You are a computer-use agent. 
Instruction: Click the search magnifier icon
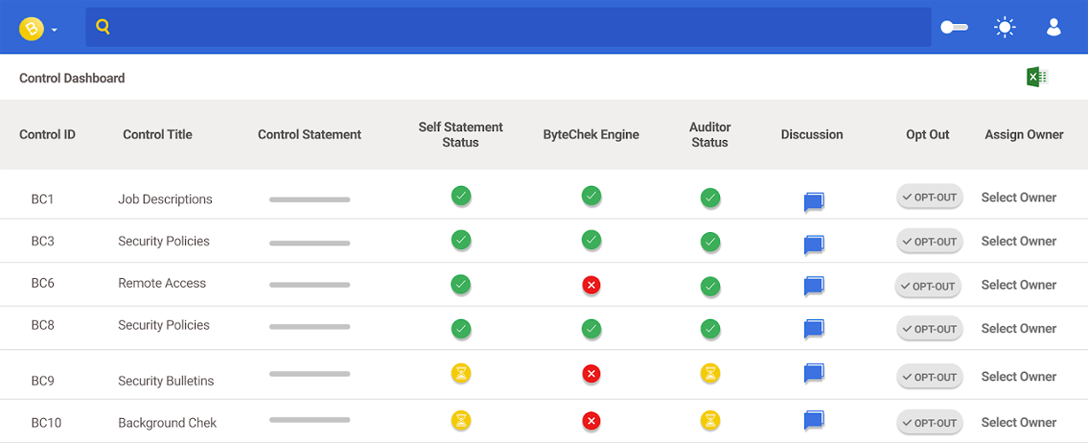(103, 27)
